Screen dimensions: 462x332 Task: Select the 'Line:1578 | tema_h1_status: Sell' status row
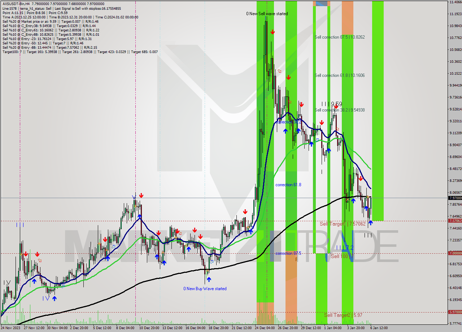61,8
